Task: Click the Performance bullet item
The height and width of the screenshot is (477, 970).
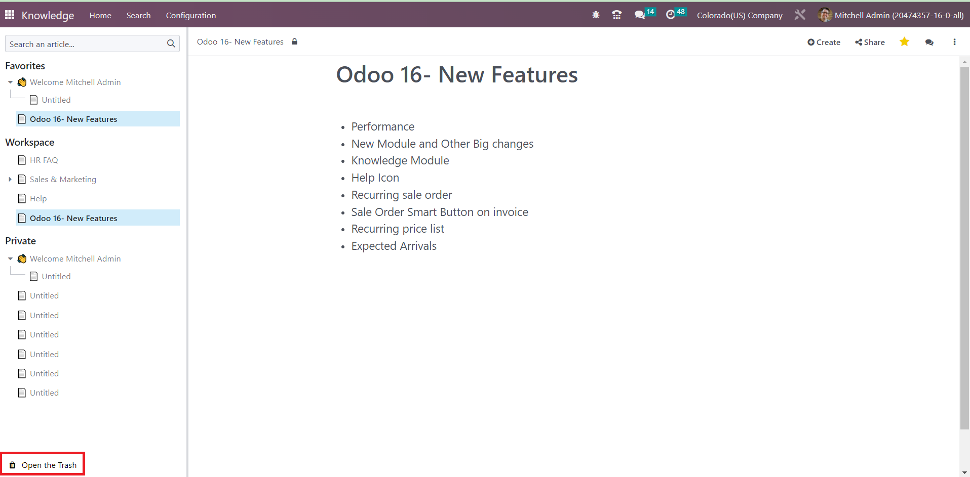Action: click(383, 126)
